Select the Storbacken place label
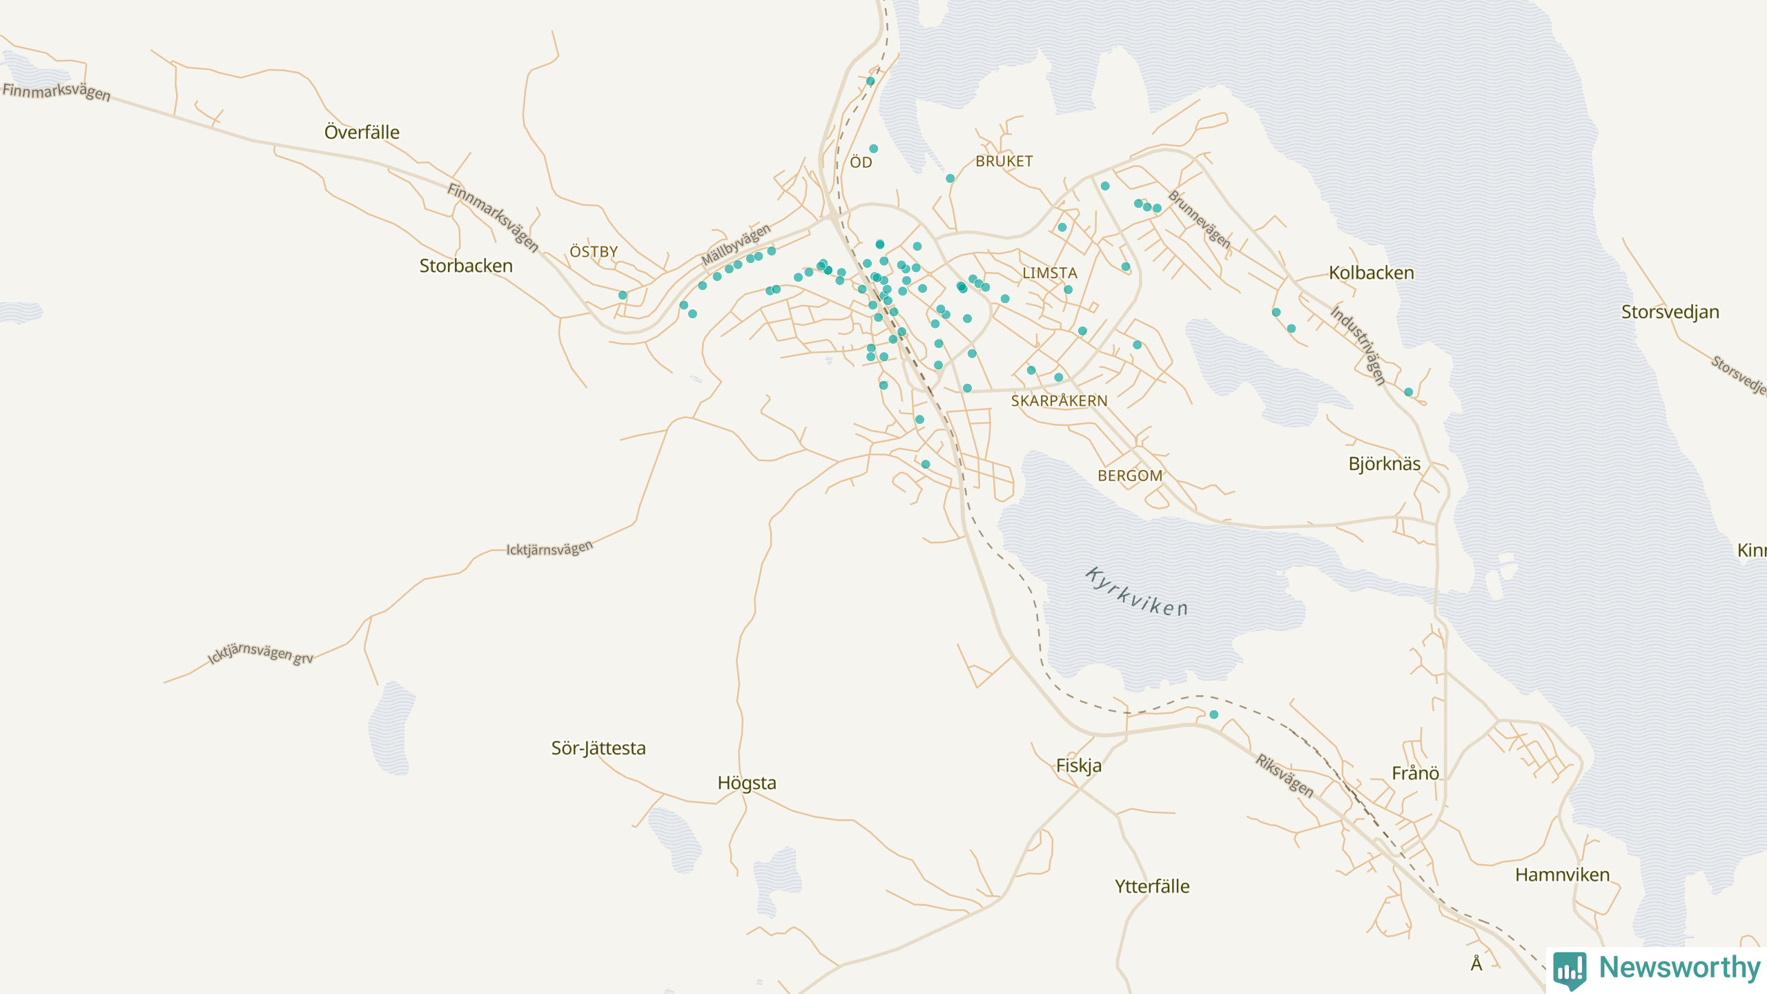Image resolution: width=1767 pixels, height=994 pixels. (466, 266)
